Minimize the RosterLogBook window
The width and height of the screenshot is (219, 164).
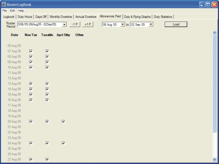click(202, 4)
